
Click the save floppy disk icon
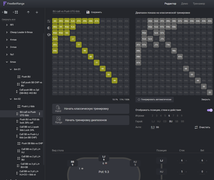coord(88,12)
